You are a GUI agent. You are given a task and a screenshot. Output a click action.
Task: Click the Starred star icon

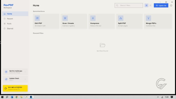[x=5, y=28]
